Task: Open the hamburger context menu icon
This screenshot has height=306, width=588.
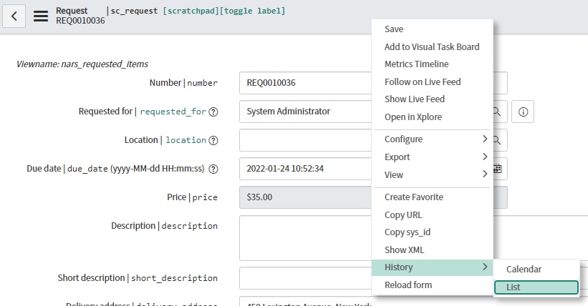Action: pos(41,15)
